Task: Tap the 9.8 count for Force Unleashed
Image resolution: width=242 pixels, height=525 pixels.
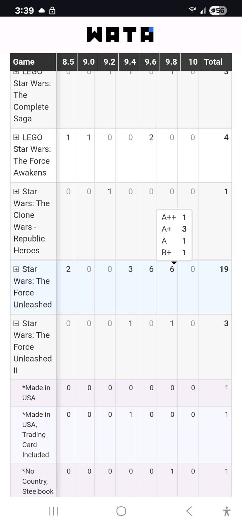Action: (x=172, y=269)
